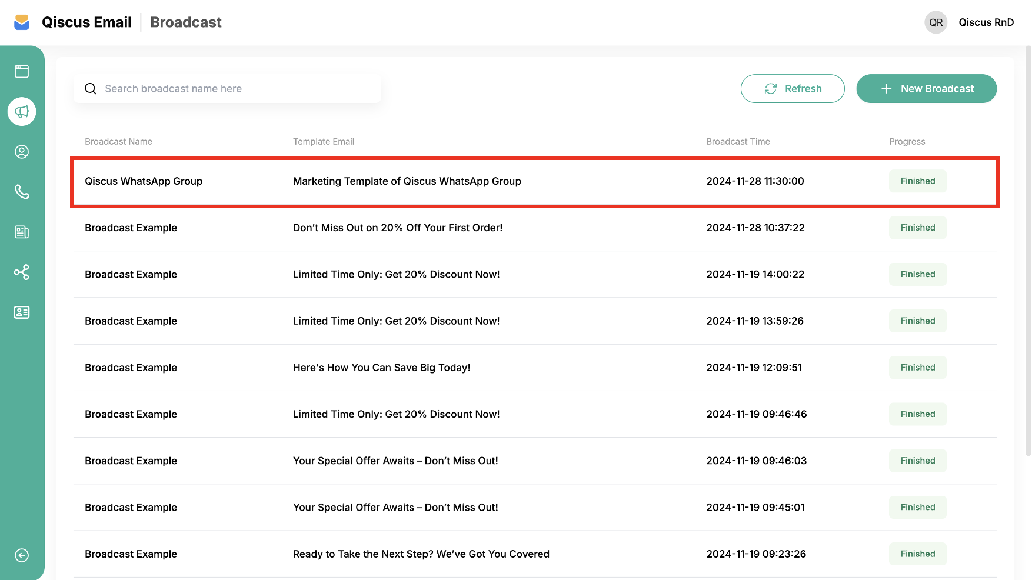The height and width of the screenshot is (580, 1032).
Task: Select 'Marketing Template of Qiscus WhatsApp Group'
Action: pos(407,181)
